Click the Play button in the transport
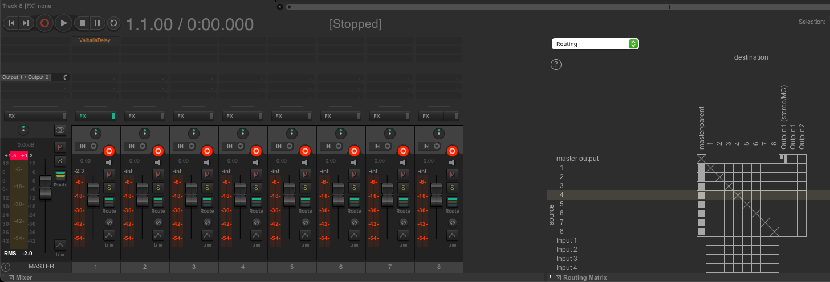The width and height of the screenshot is (830, 282). click(63, 23)
